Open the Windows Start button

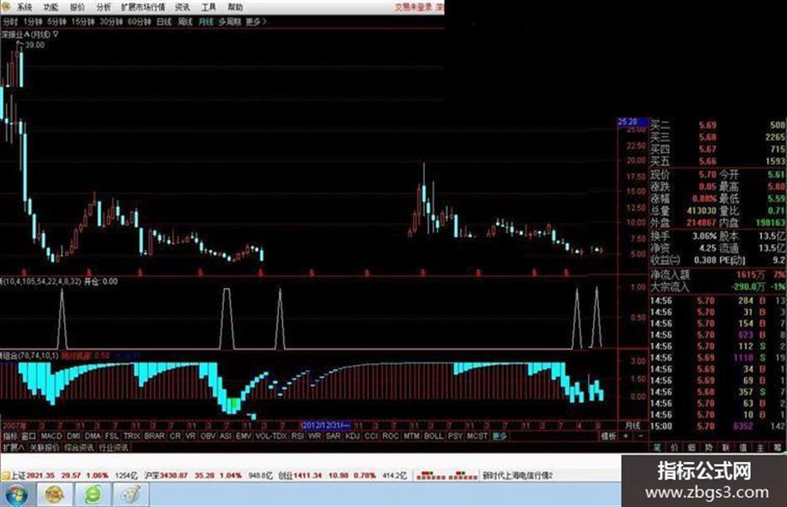[17, 495]
